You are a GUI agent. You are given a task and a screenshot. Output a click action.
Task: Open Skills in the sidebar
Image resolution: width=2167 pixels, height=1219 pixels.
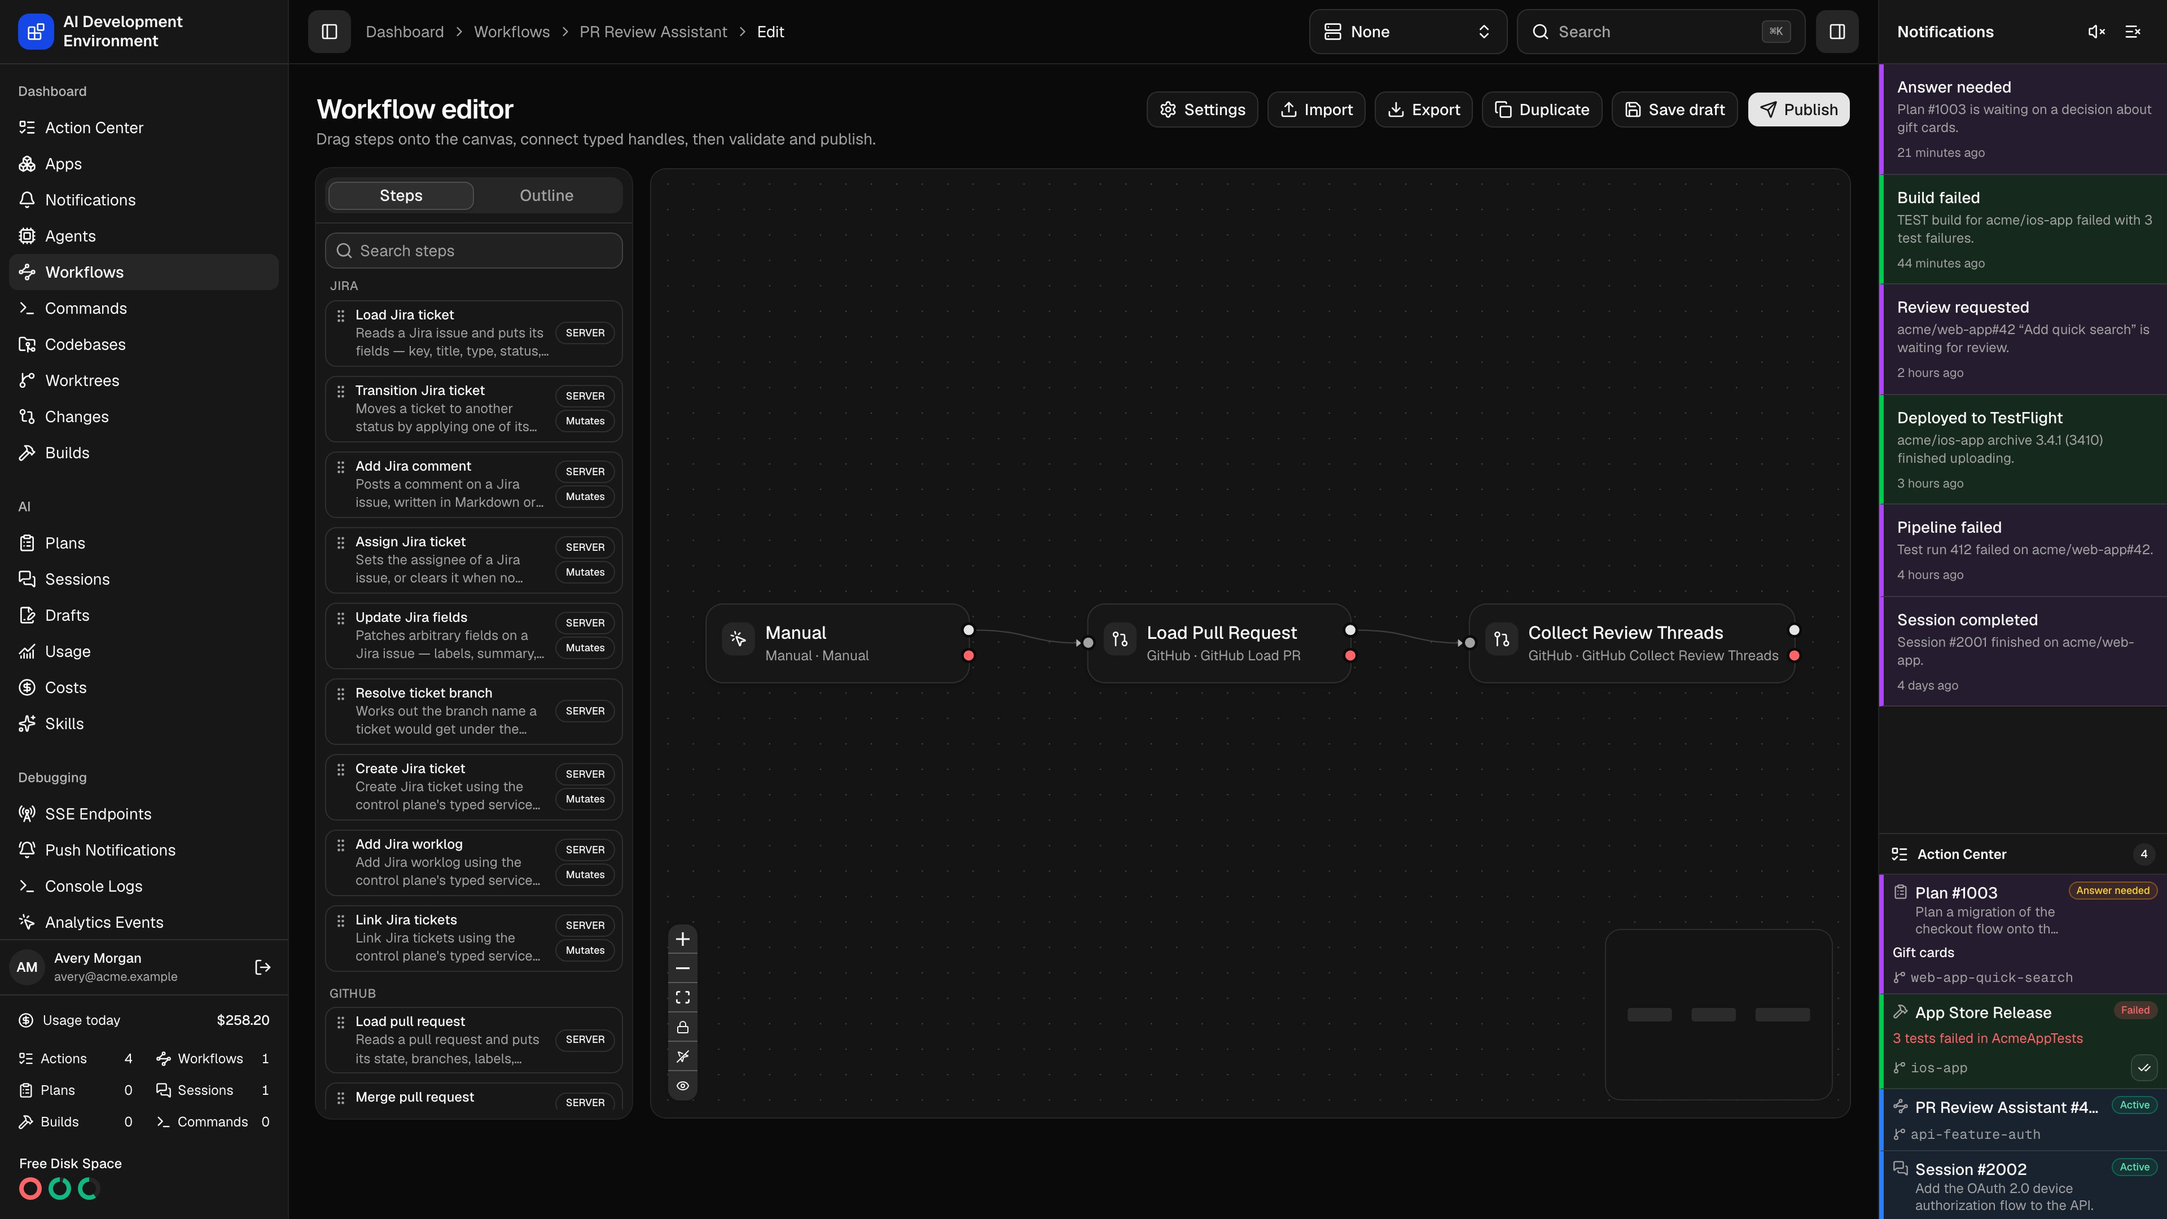[x=144, y=724]
